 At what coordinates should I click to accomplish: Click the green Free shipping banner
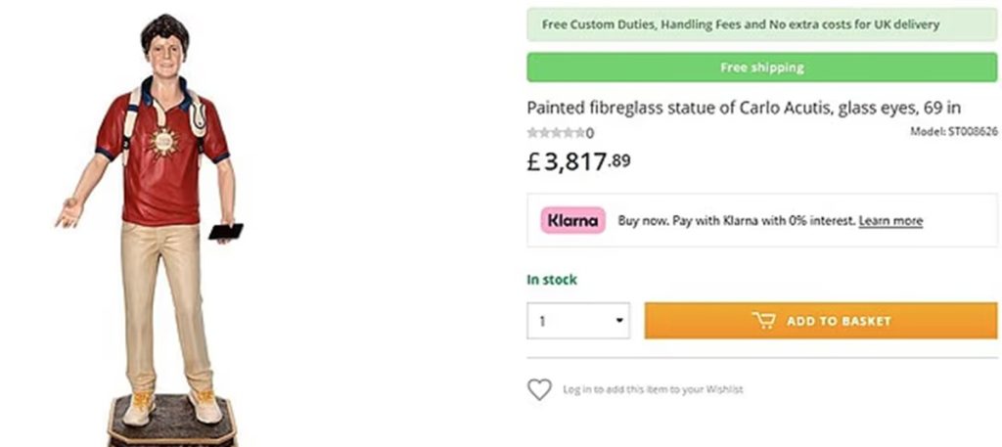761,67
